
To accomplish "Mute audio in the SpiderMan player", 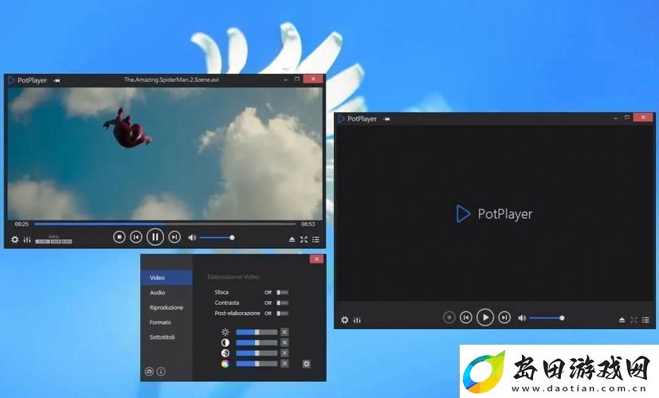I will 192,238.
